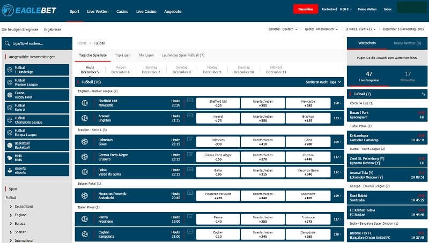The height and width of the screenshot is (243, 429).
Task: Open statistics icon for Gremio Cruzeiro match
Action: pos(190,154)
